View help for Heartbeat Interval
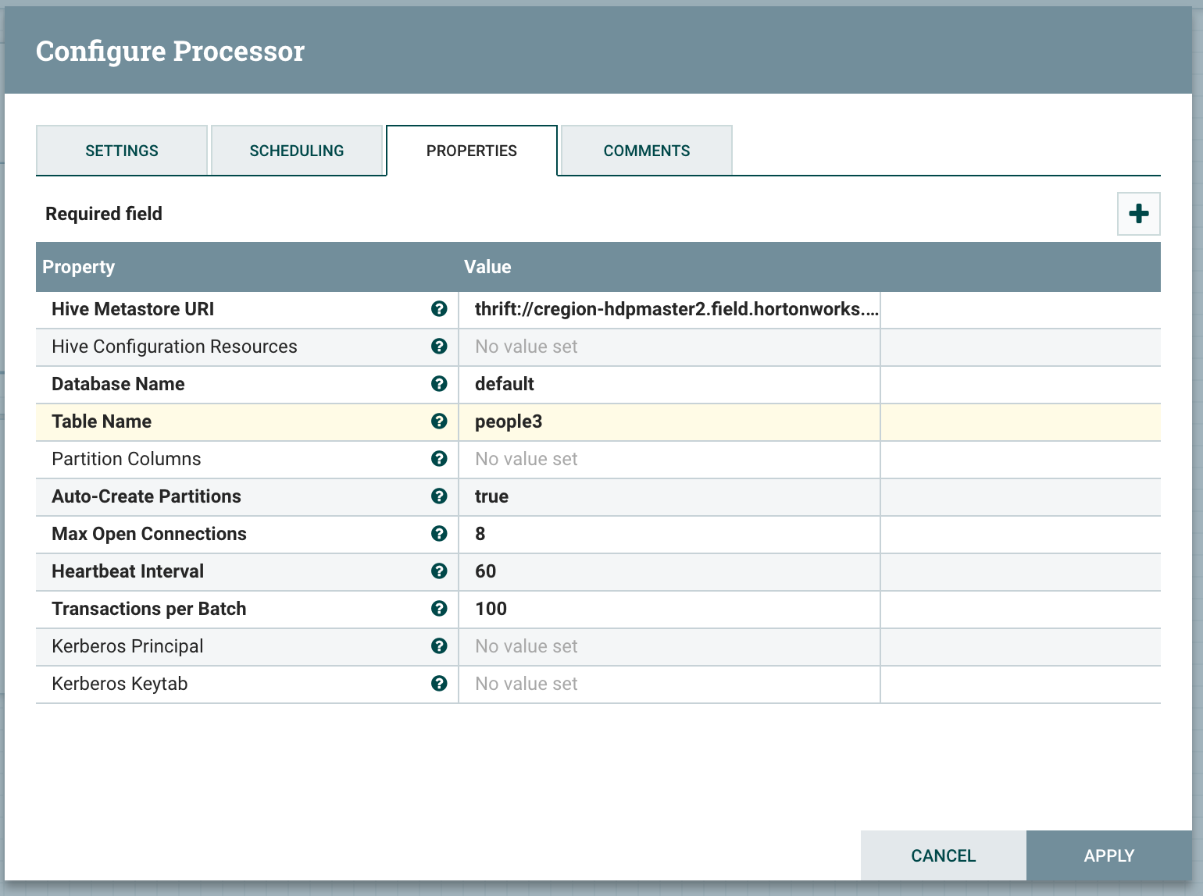The width and height of the screenshot is (1203, 896). 439,571
